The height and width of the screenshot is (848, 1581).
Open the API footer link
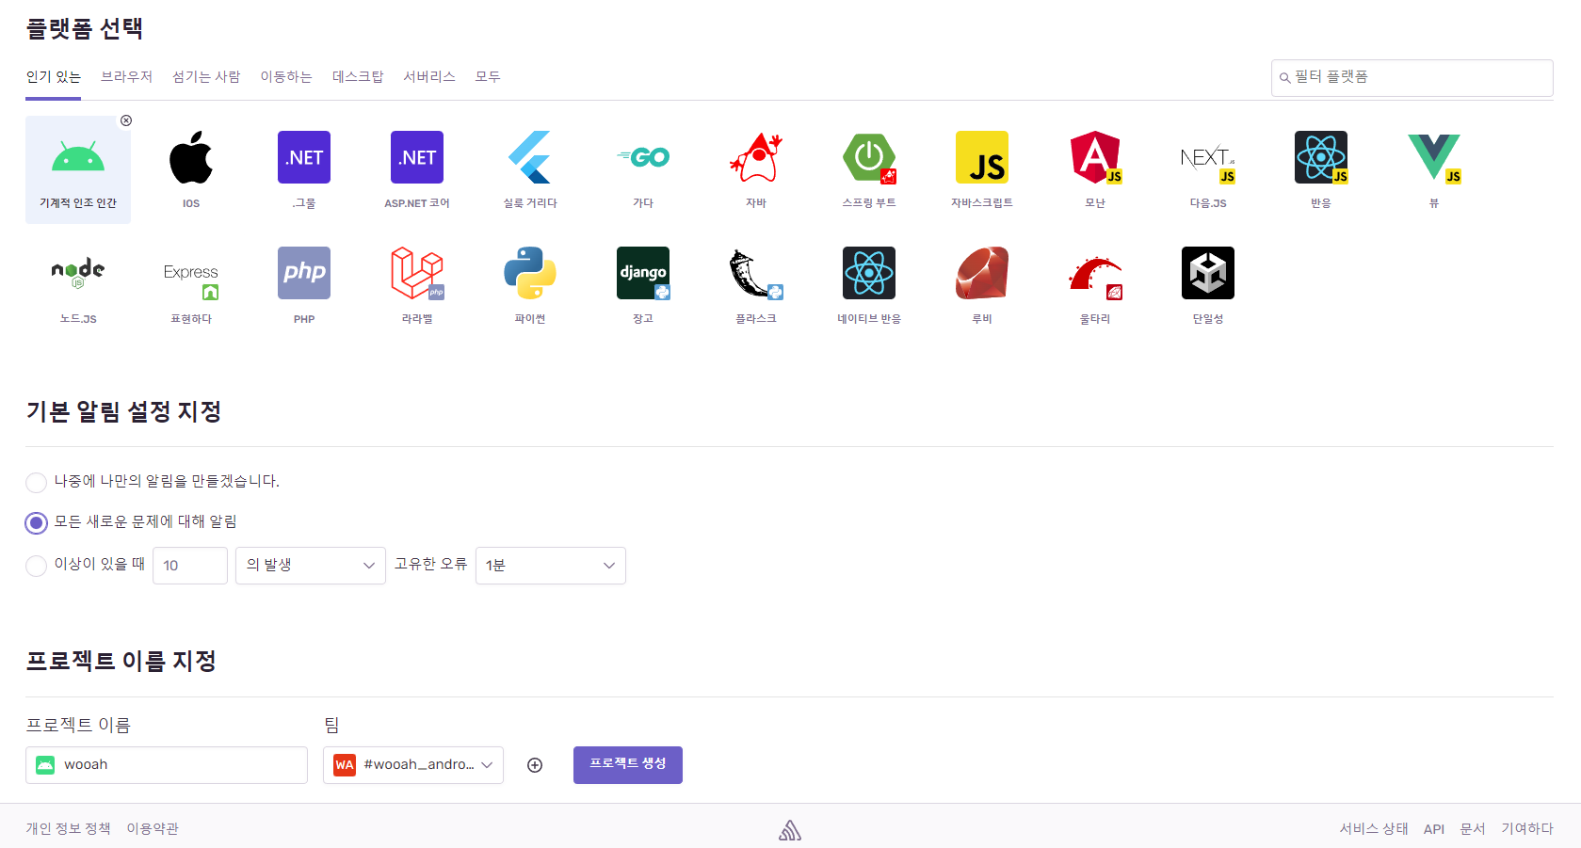point(1434,829)
